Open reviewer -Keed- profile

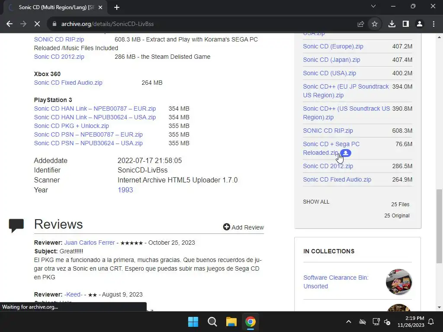pos(74,294)
